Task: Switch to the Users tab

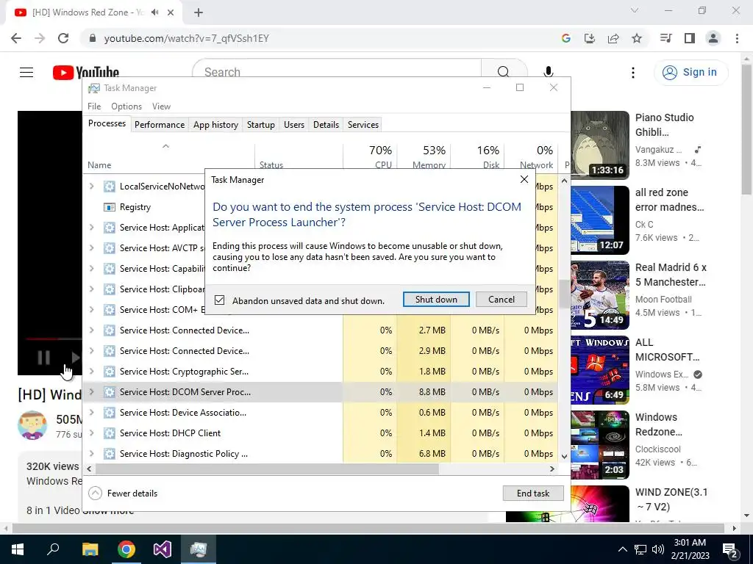Action: coord(294,125)
